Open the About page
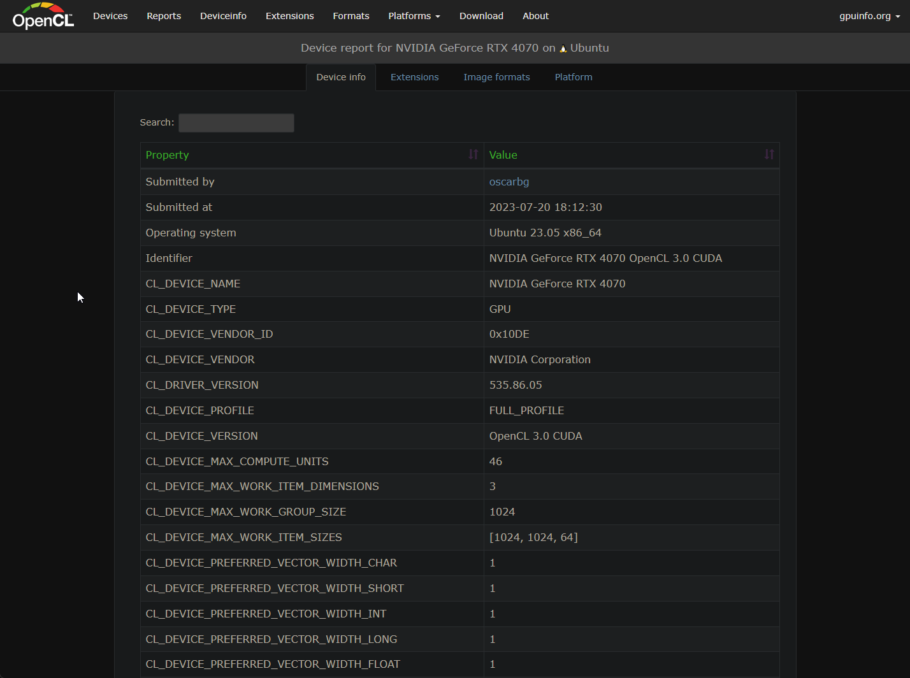910x678 pixels. click(535, 16)
